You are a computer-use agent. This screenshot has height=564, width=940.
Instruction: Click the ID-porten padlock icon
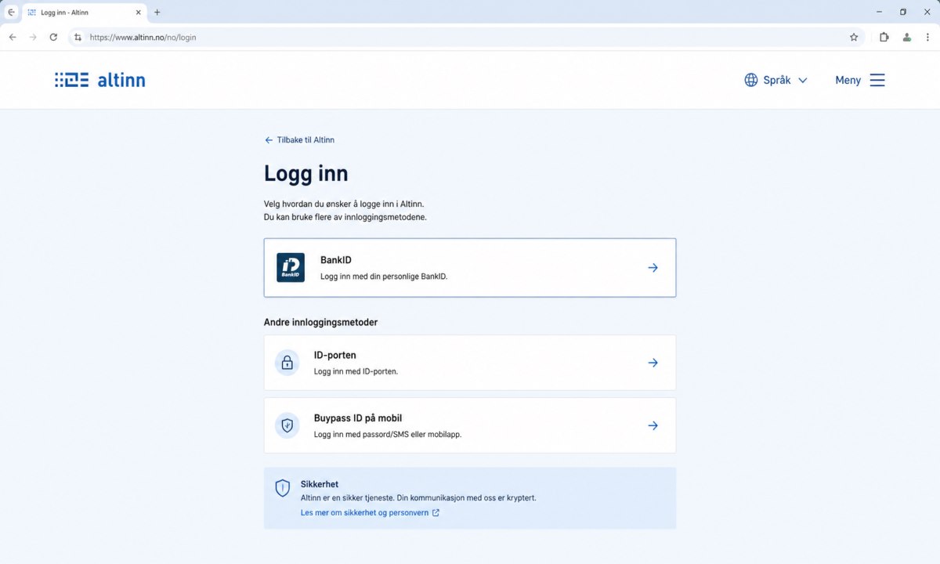coord(287,363)
